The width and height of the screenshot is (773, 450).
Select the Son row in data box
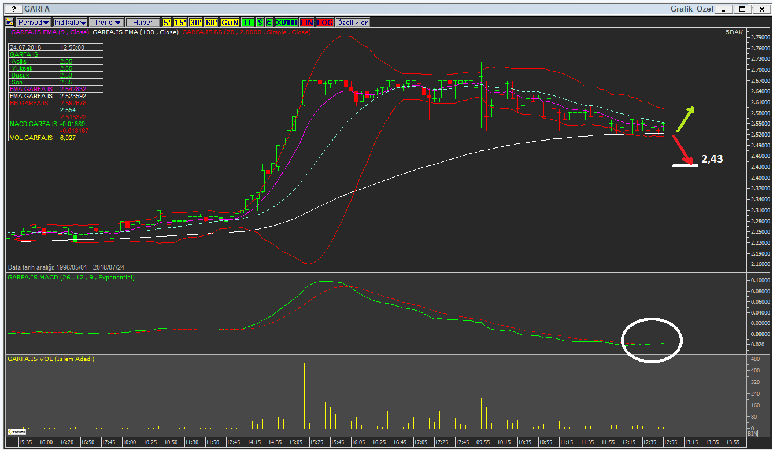(56, 82)
